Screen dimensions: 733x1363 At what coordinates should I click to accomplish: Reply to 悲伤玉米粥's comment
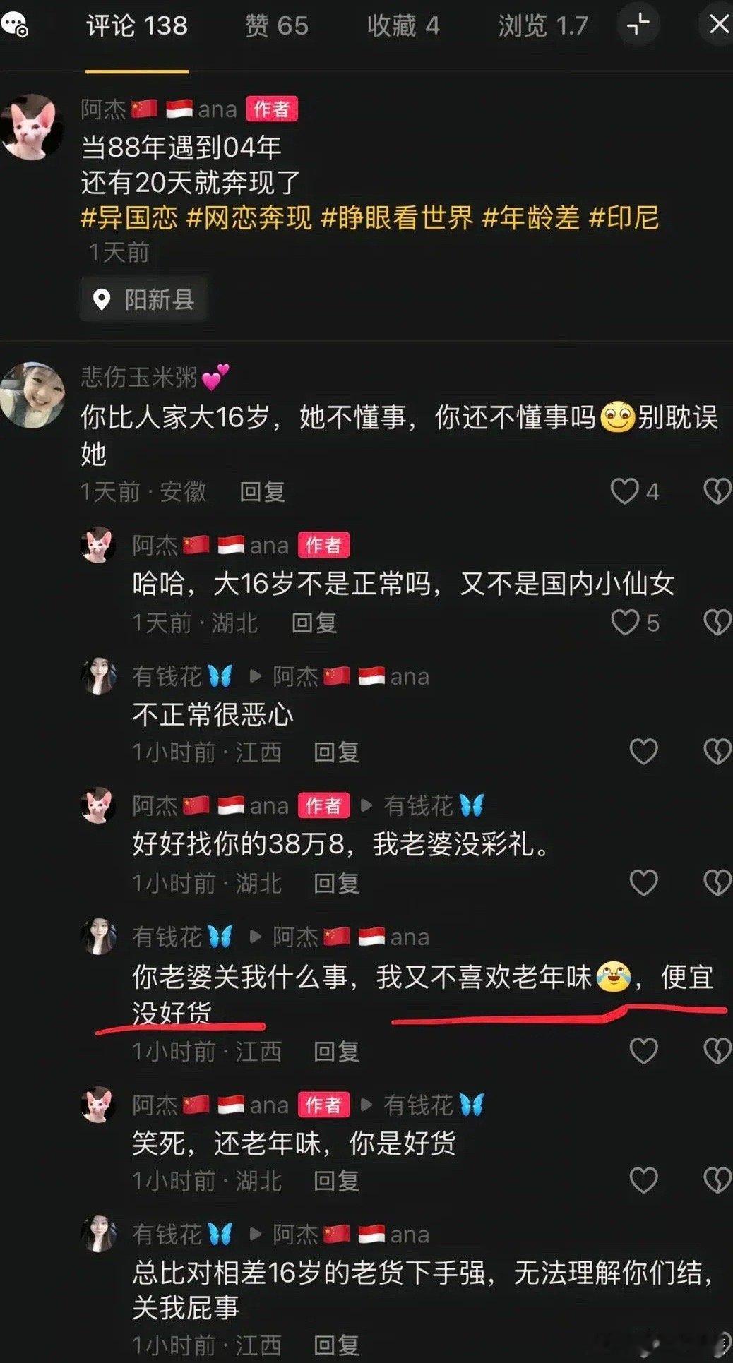point(262,491)
